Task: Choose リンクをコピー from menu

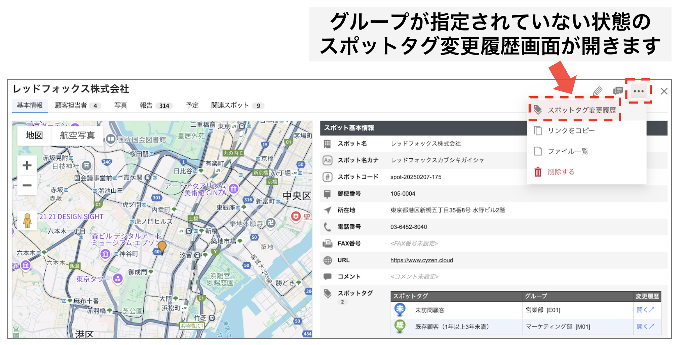Action: [587, 130]
